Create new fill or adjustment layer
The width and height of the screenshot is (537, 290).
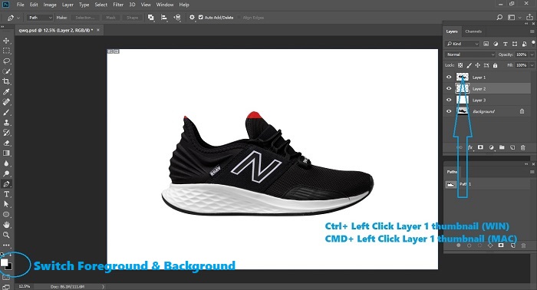point(492,147)
